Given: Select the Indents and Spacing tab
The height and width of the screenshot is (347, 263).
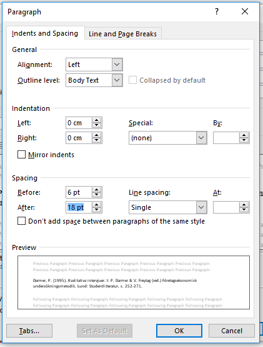Looking at the screenshot, I should coord(45,33).
